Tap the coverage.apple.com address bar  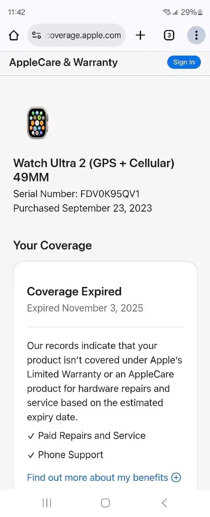pos(84,35)
